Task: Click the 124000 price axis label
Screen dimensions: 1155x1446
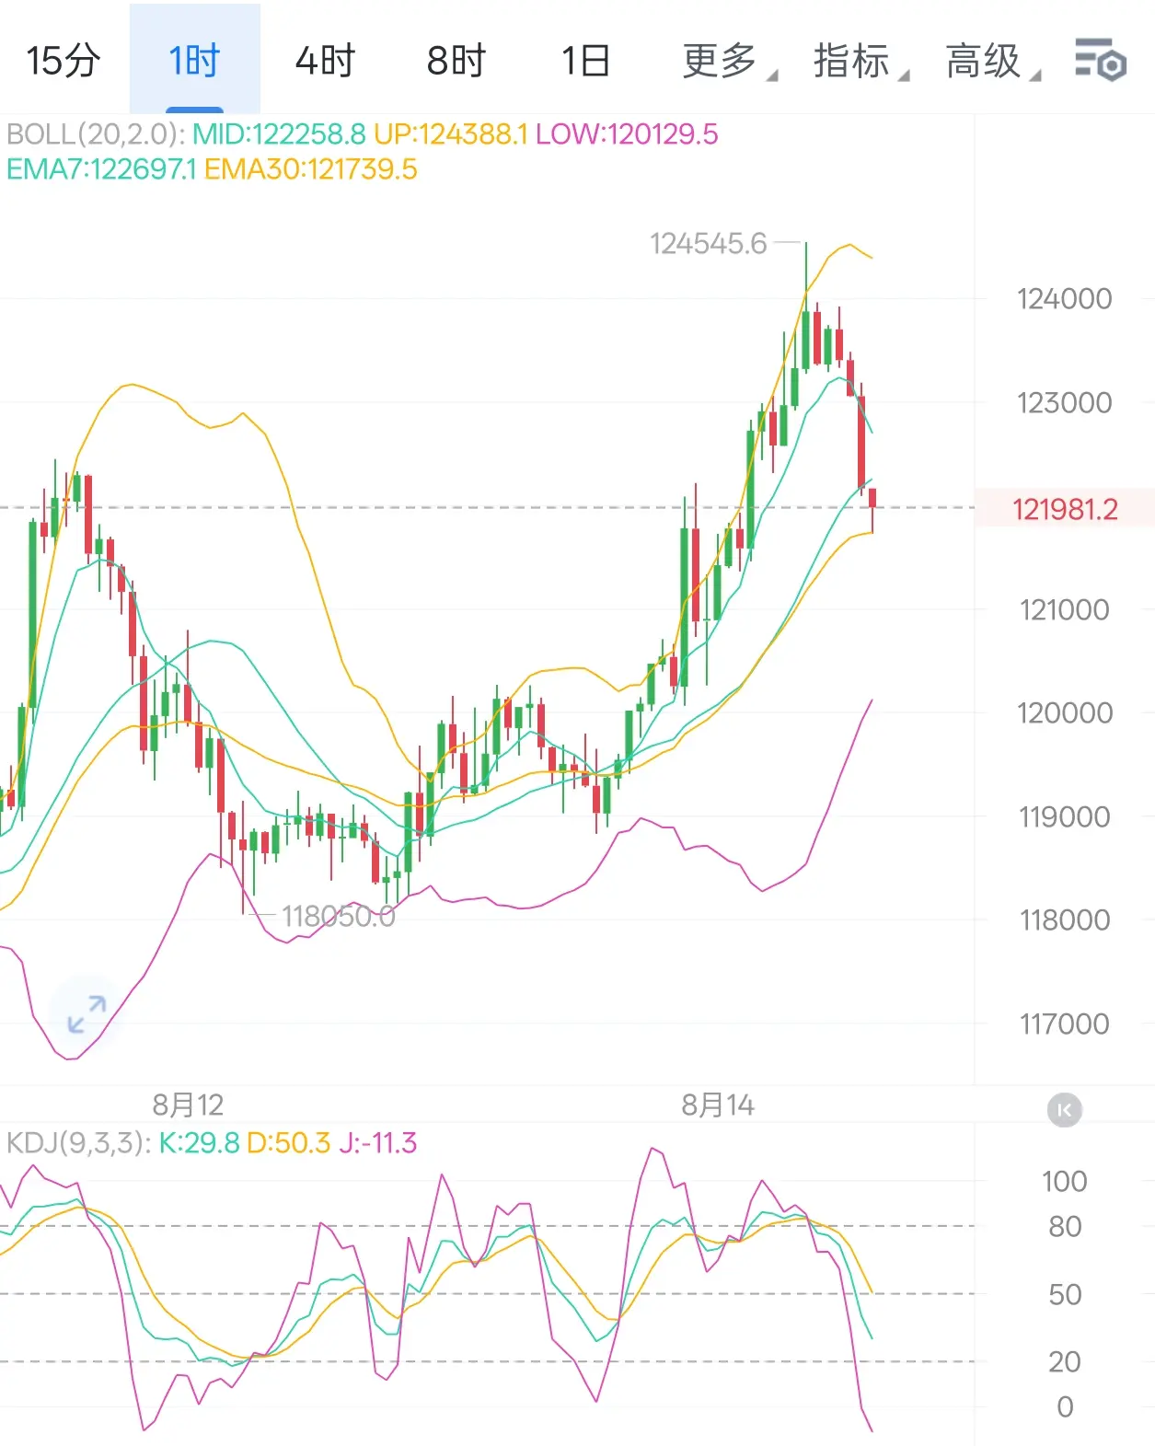Action: point(1065,299)
